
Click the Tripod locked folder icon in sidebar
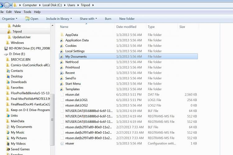tap(9, 31)
